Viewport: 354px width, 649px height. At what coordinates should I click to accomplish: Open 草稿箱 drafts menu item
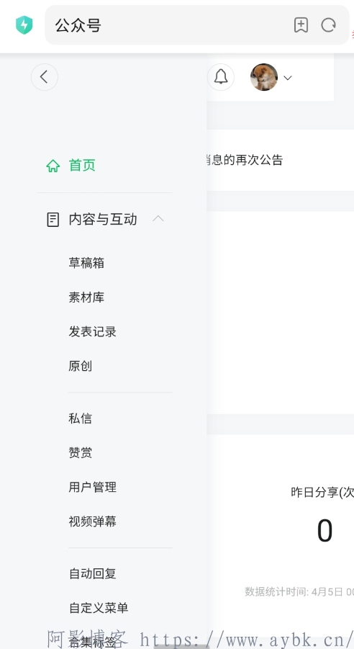point(86,263)
